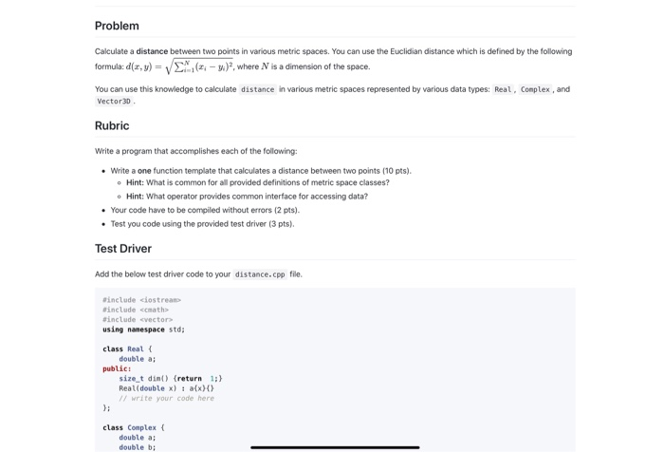Screen dimensions: 664x452
Task: Click the write your code here comment
Action: coord(166,398)
